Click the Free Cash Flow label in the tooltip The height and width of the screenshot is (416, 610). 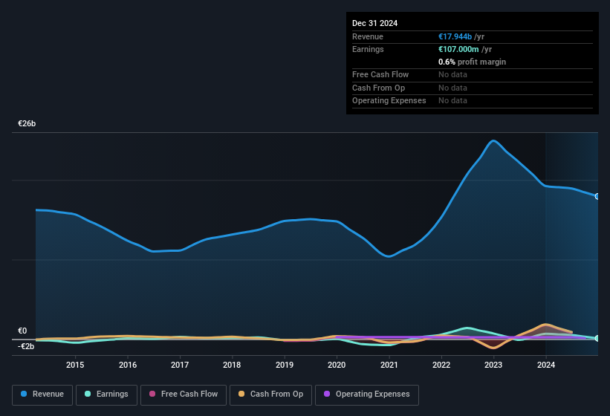380,74
